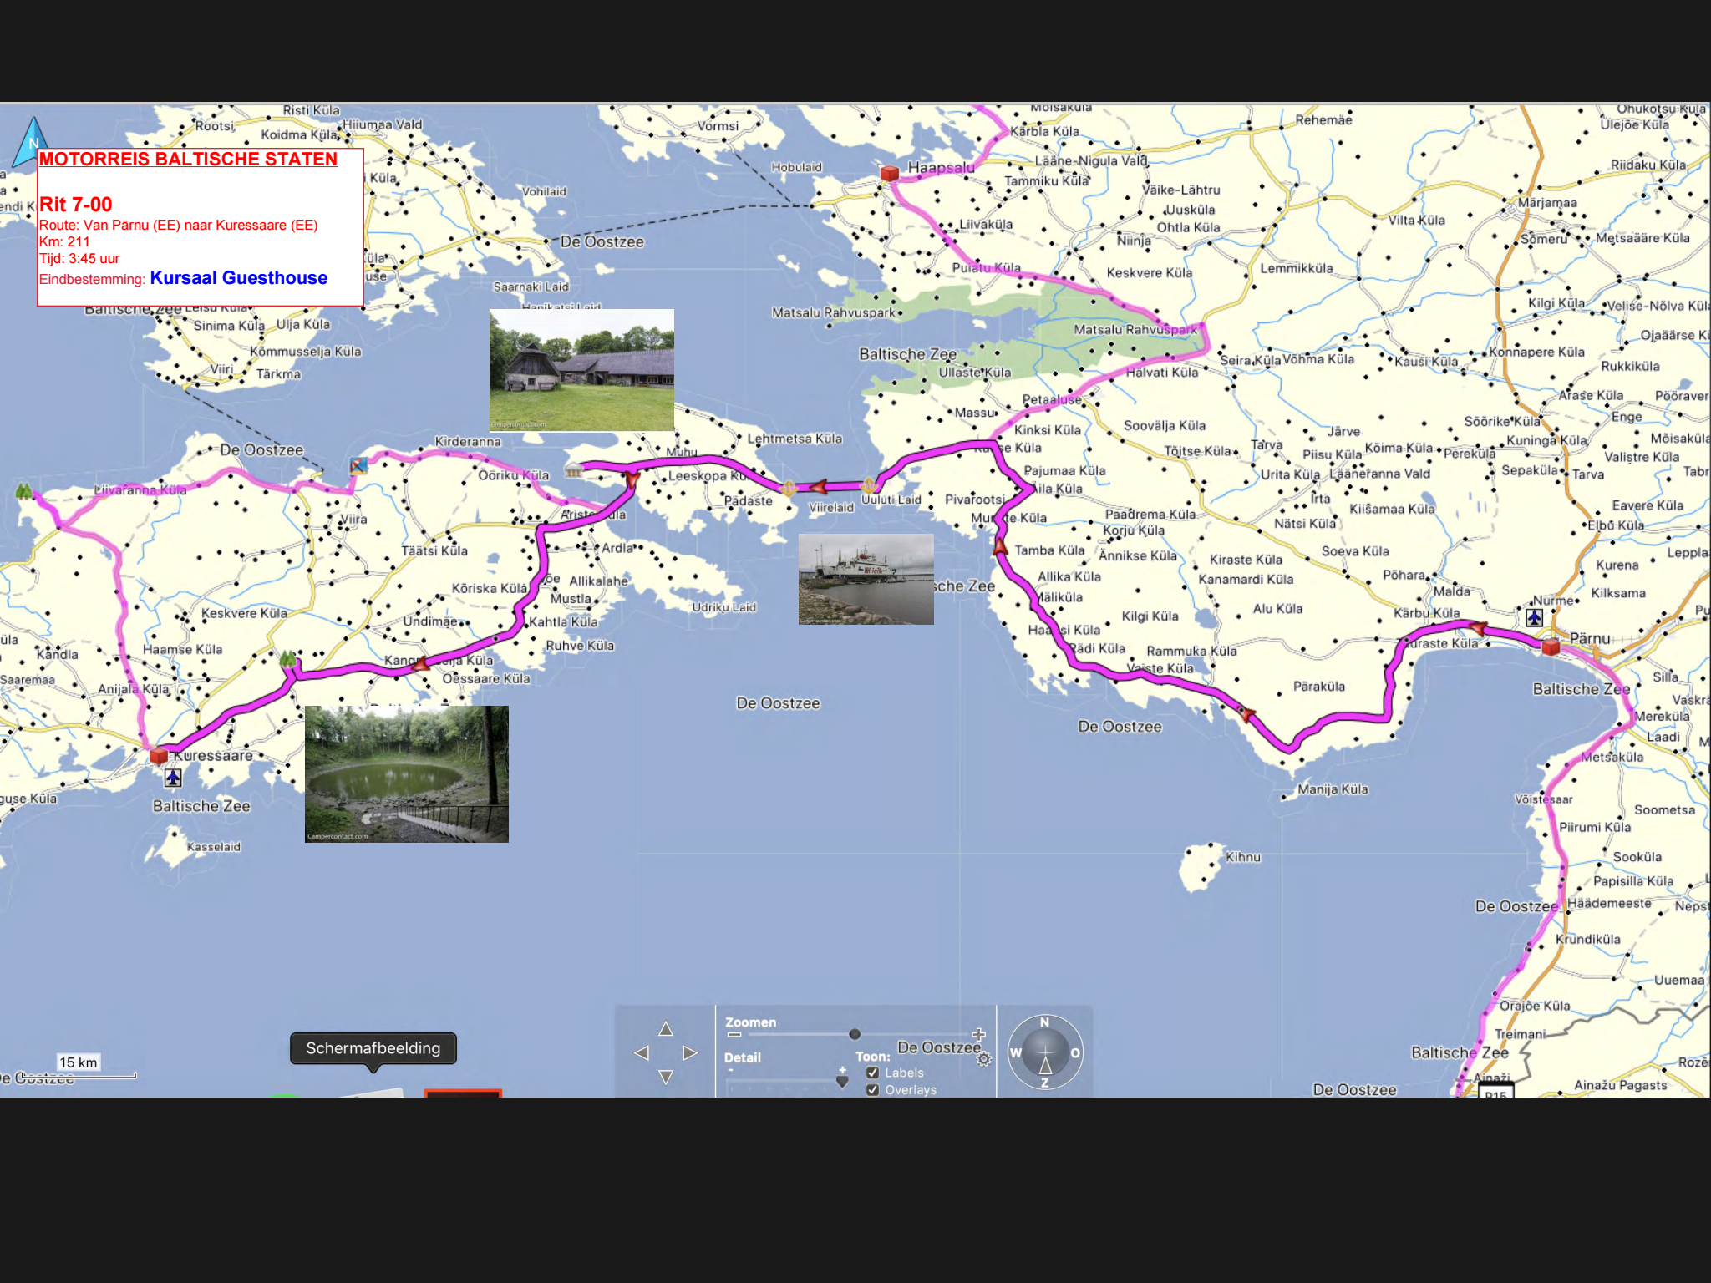Uncheck the Overlays checkbox
The width and height of the screenshot is (1711, 1283).
(x=873, y=1089)
